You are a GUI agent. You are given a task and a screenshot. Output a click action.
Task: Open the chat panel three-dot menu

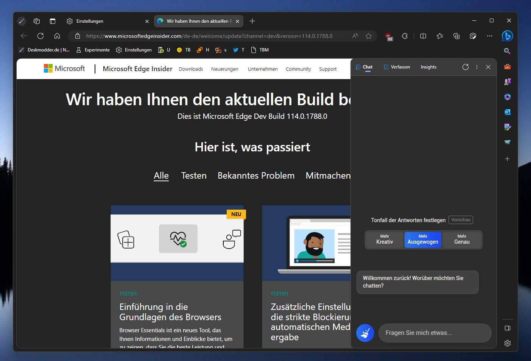pyautogui.click(x=477, y=67)
